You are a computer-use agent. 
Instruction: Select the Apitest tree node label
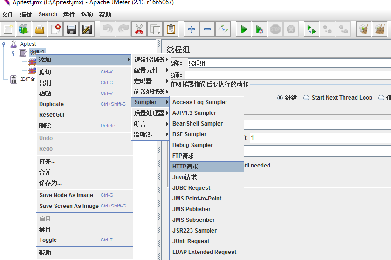(x=28, y=44)
